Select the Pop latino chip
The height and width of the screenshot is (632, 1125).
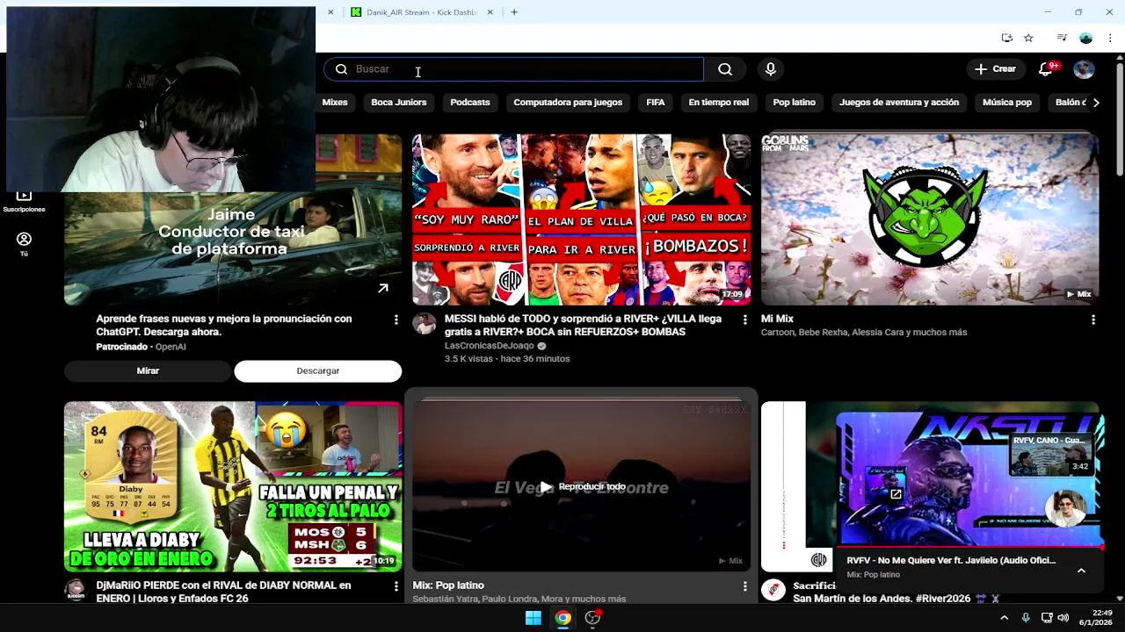pos(795,103)
